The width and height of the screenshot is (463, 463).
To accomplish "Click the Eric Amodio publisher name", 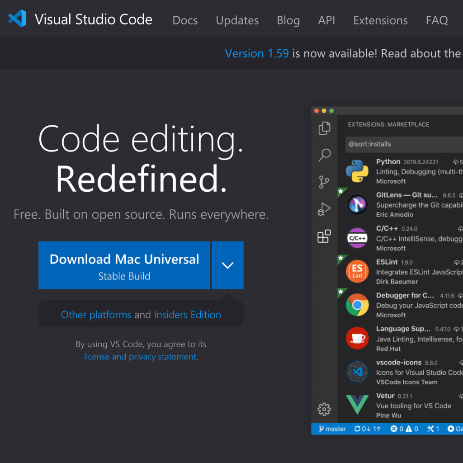I will pos(394,215).
